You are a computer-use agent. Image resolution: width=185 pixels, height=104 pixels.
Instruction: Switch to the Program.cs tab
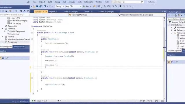coord(53,12)
